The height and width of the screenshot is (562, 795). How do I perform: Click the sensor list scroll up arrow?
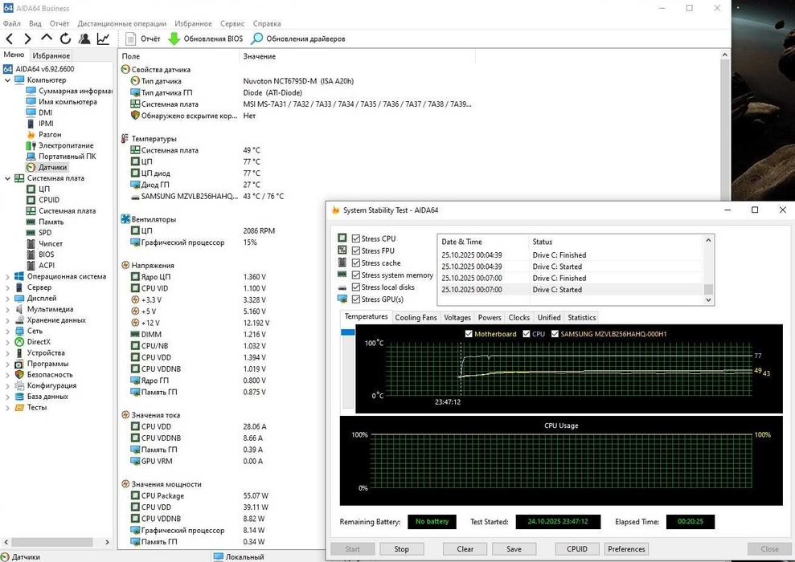coord(724,55)
